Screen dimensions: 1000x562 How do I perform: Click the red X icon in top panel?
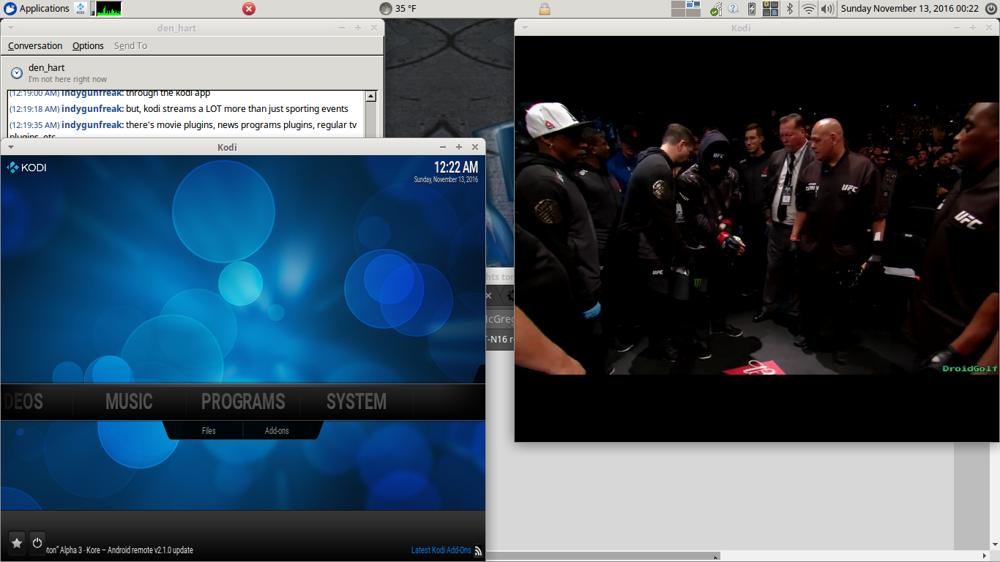coord(249,9)
